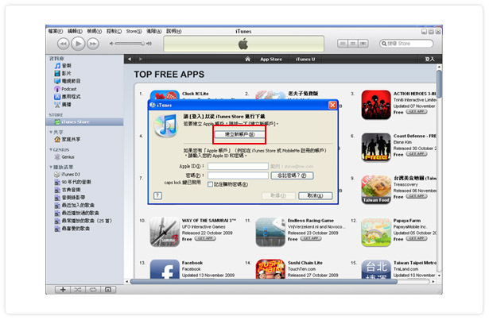Select iTunes Store in the sidebar

tap(84, 122)
